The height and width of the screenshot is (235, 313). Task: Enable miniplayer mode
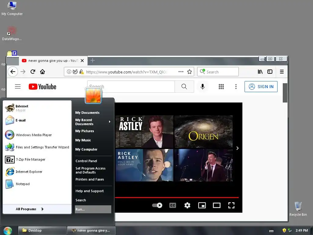pos(202,205)
